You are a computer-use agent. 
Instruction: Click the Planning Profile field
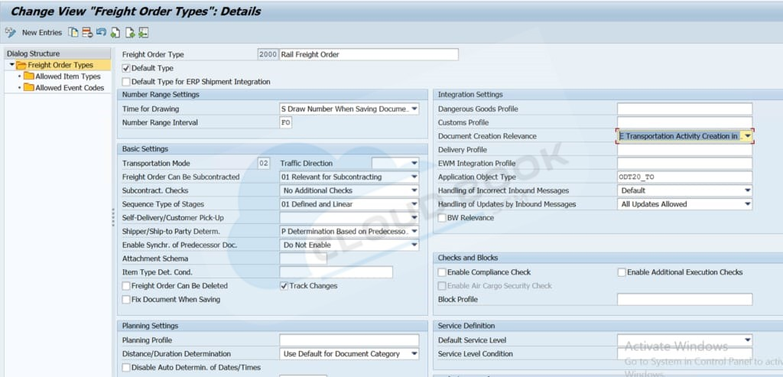(349, 340)
